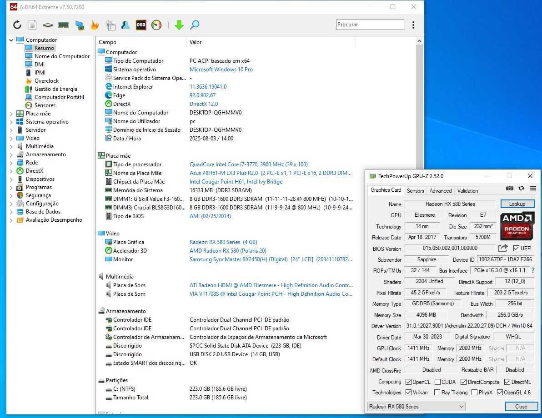
Task: Toggle the PhysX checkbox
Action: pos(474,393)
